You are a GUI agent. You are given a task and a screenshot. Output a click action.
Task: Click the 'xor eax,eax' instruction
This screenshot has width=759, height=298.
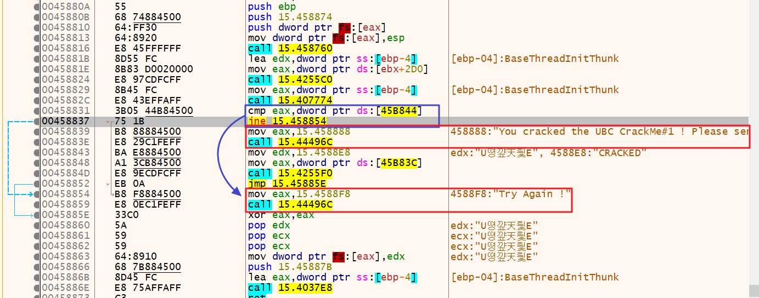click(x=281, y=215)
